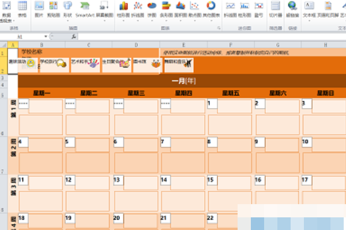Click inside the formula bar
The height and width of the screenshot is (230, 346).
pyautogui.click(x=212, y=37)
